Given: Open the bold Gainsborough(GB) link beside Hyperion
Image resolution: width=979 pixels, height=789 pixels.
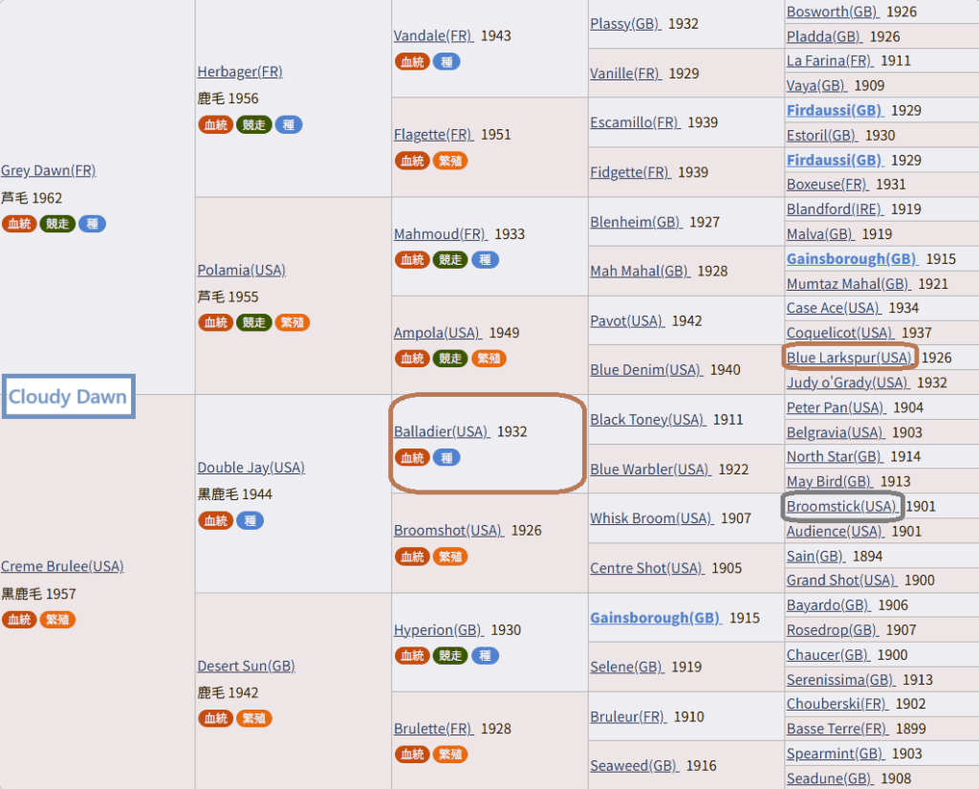Looking at the screenshot, I should tap(655, 618).
